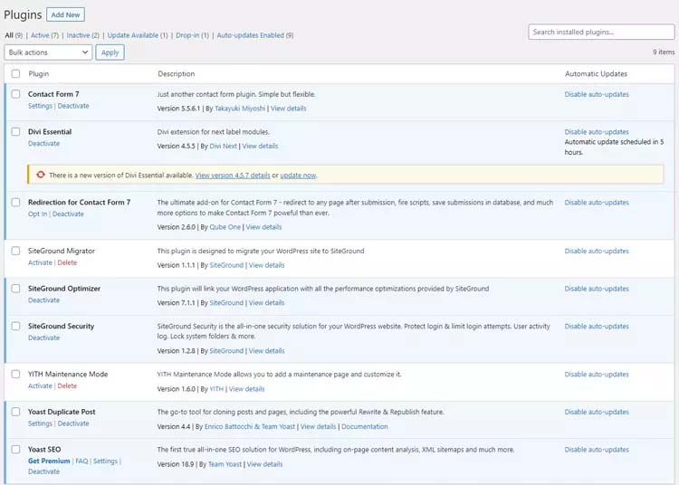The image size is (679, 485).
Task: Click the Automatic Updates column header
Action: 596,74
